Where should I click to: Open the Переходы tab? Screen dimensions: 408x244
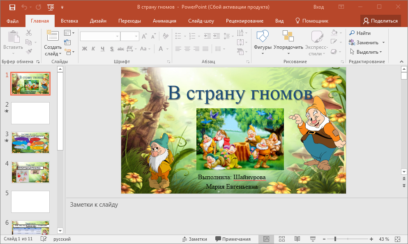click(129, 21)
